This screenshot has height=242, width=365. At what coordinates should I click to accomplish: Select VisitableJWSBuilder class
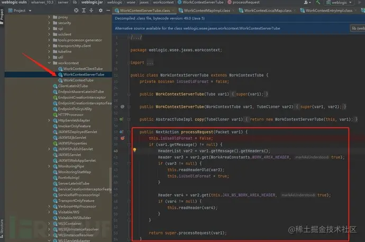74,218
